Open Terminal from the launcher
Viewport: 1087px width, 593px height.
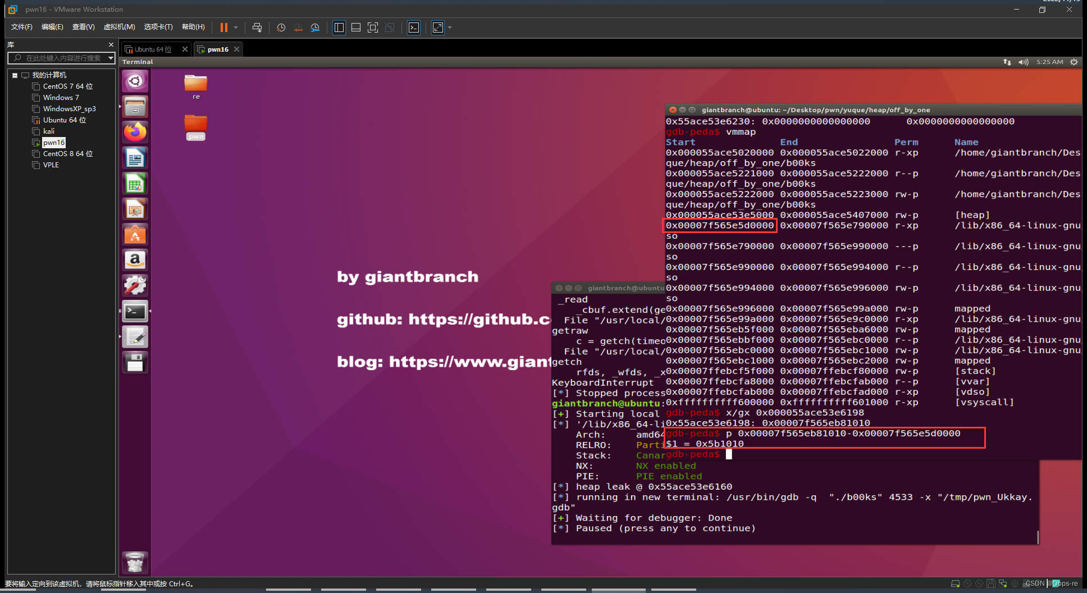click(x=135, y=312)
